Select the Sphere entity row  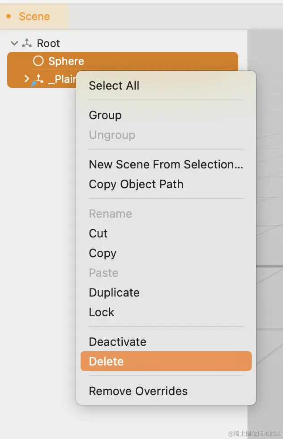pyautogui.click(x=123, y=61)
